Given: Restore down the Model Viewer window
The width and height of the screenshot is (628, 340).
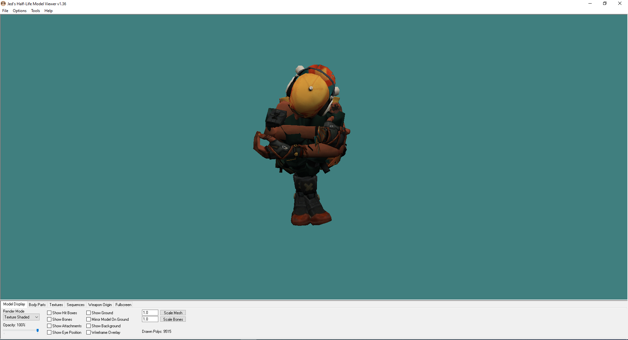Looking at the screenshot, I should click(605, 4).
